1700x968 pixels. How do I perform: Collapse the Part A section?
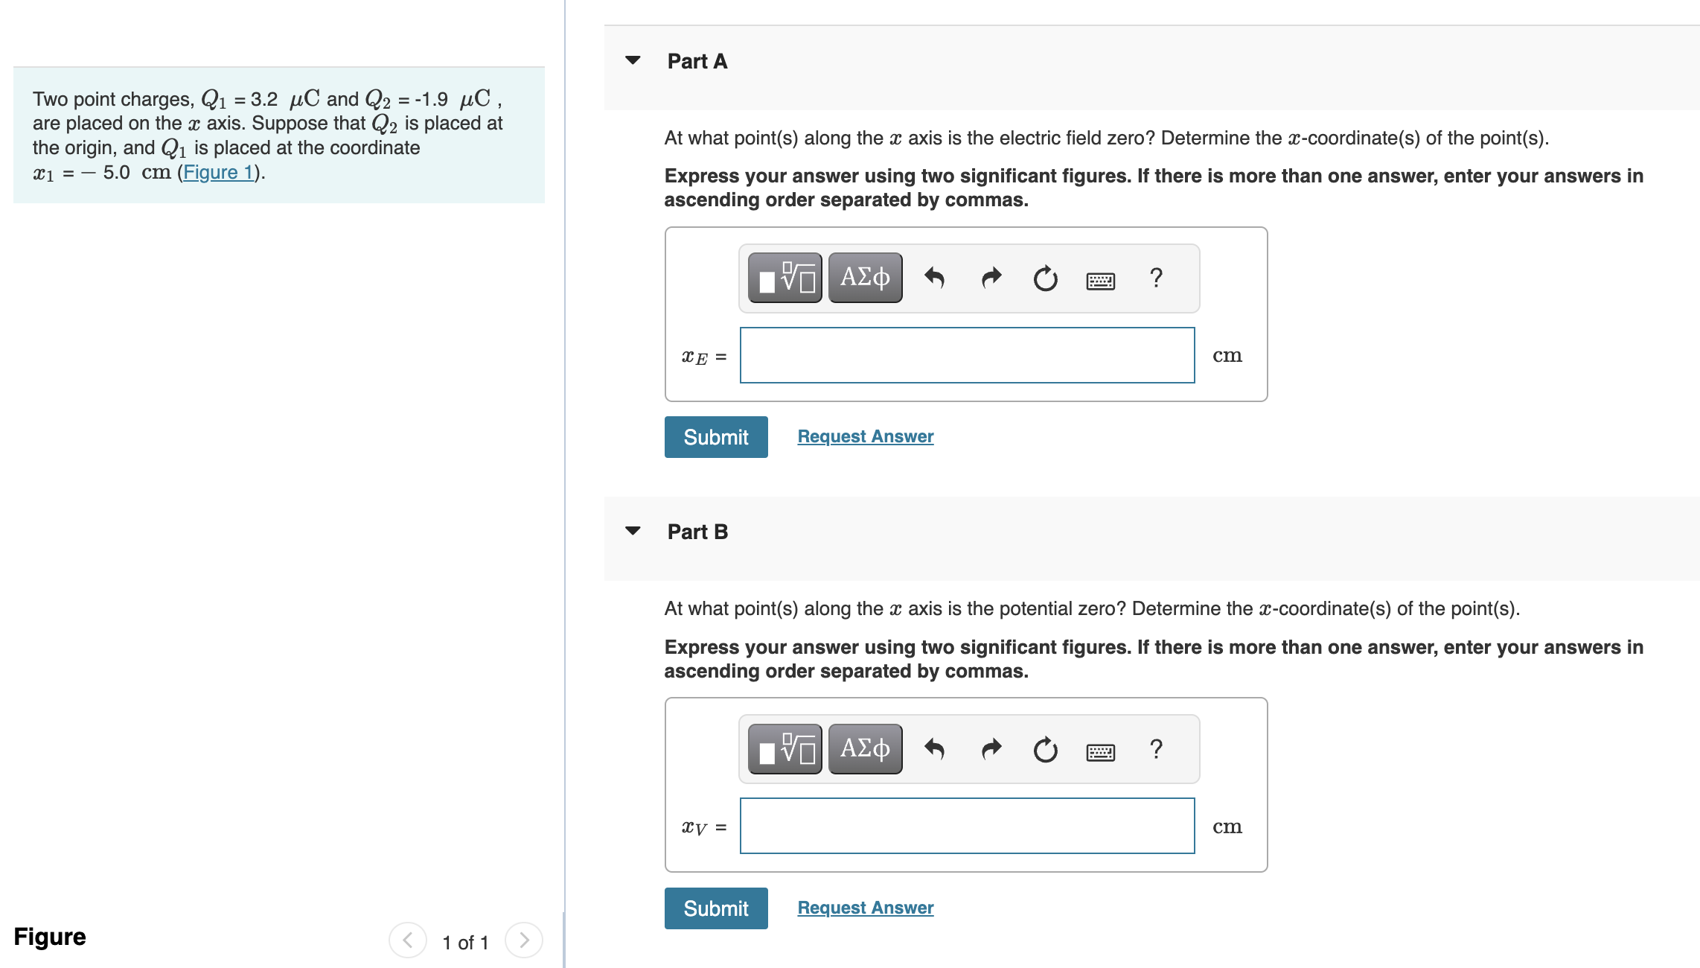632,61
